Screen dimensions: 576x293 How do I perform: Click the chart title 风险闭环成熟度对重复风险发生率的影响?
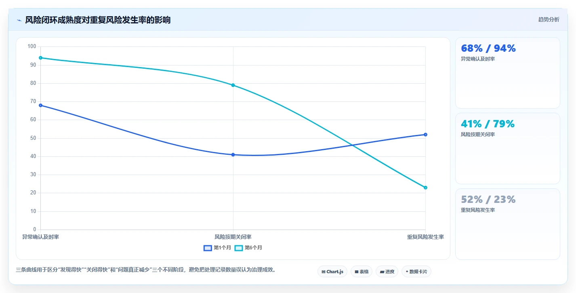point(98,20)
